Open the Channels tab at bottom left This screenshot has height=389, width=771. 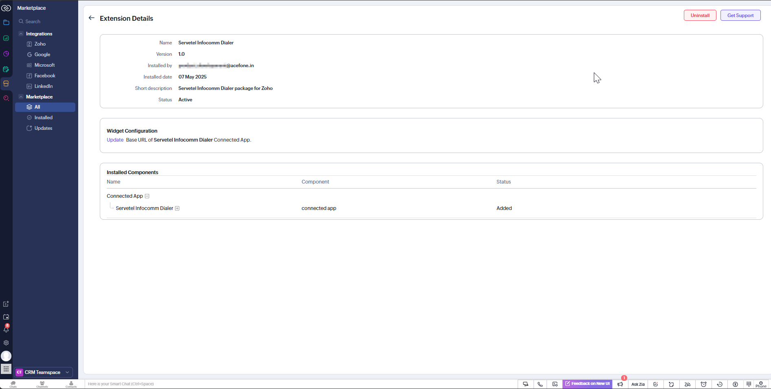pos(42,385)
